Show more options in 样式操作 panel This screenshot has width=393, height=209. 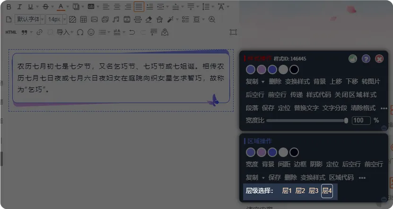click(x=384, y=108)
